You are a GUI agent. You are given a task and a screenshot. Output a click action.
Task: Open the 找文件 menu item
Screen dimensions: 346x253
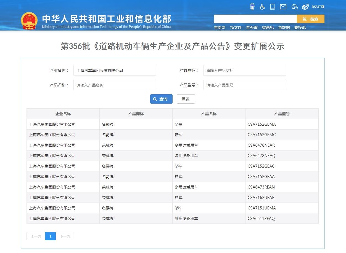(236, 28)
